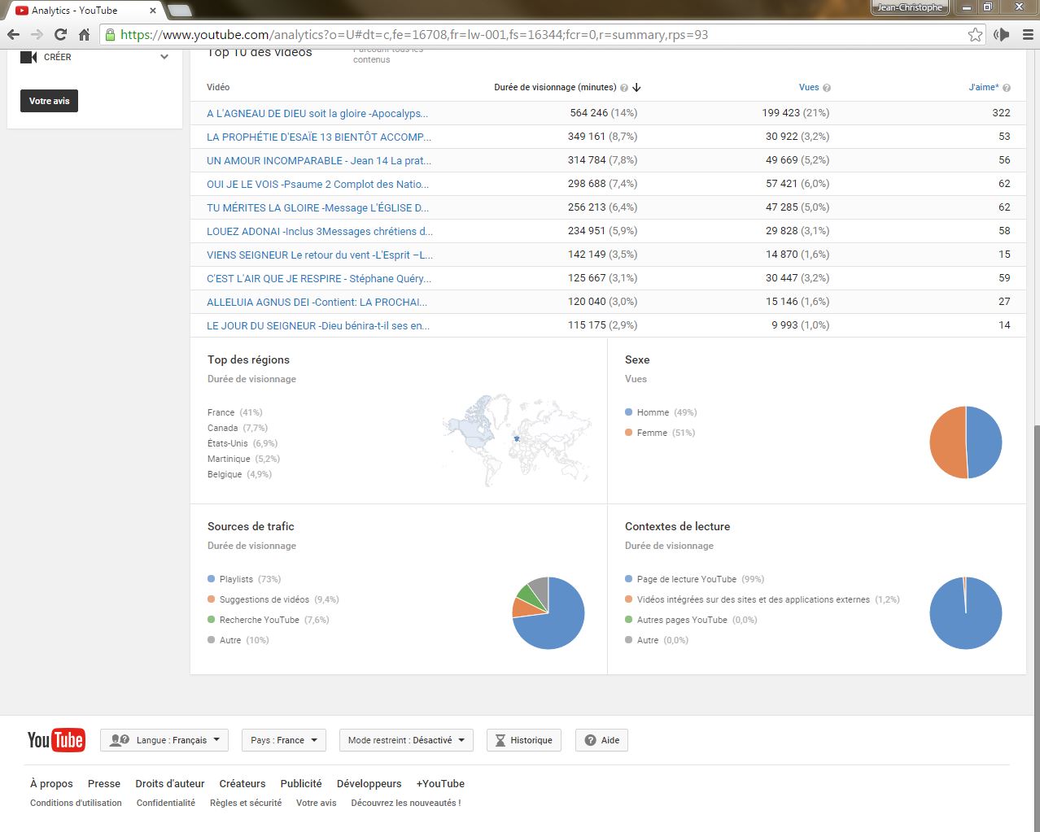Close the Analytics - YouTube tab
The height and width of the screenshot is (832, 1040).
tap(152, 11)
